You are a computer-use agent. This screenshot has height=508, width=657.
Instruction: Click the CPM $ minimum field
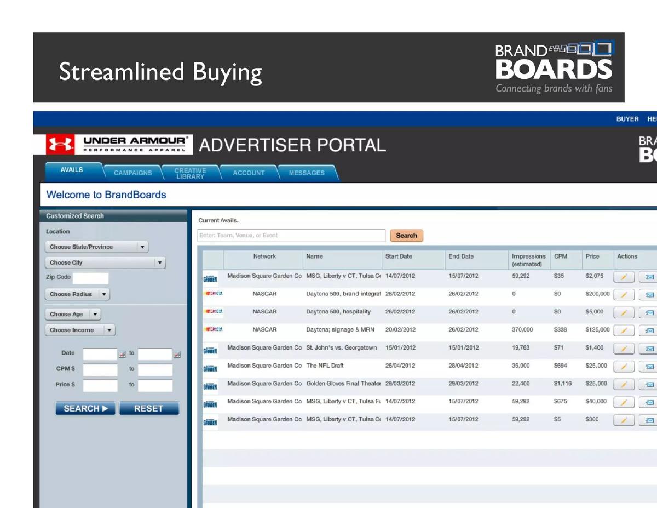click(100, 369)
